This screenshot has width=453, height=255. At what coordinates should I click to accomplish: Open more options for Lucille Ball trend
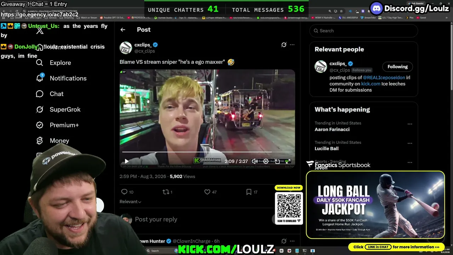point(410,143)
